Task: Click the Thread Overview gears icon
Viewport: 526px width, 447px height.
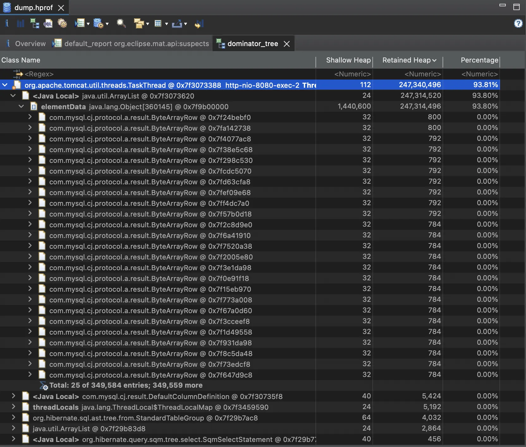Action: click(x=62, y=23)
